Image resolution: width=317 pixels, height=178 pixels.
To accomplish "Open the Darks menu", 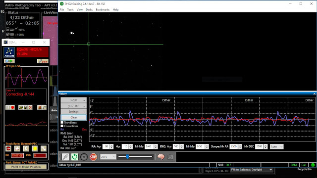I will [x=89, y=10].
